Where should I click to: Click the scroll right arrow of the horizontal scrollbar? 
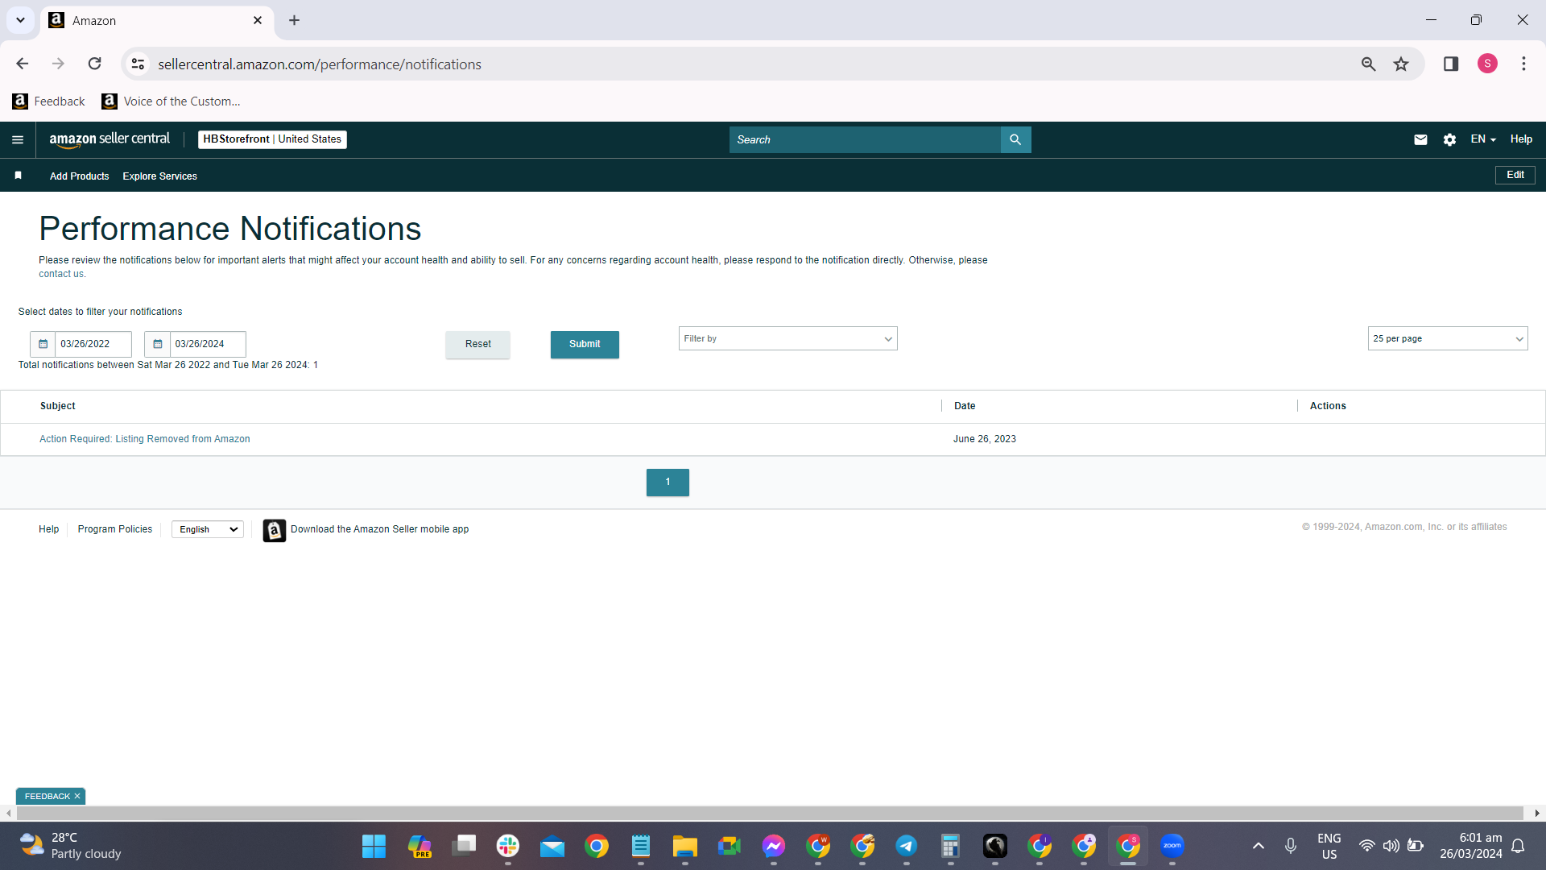coord(1537,814)
